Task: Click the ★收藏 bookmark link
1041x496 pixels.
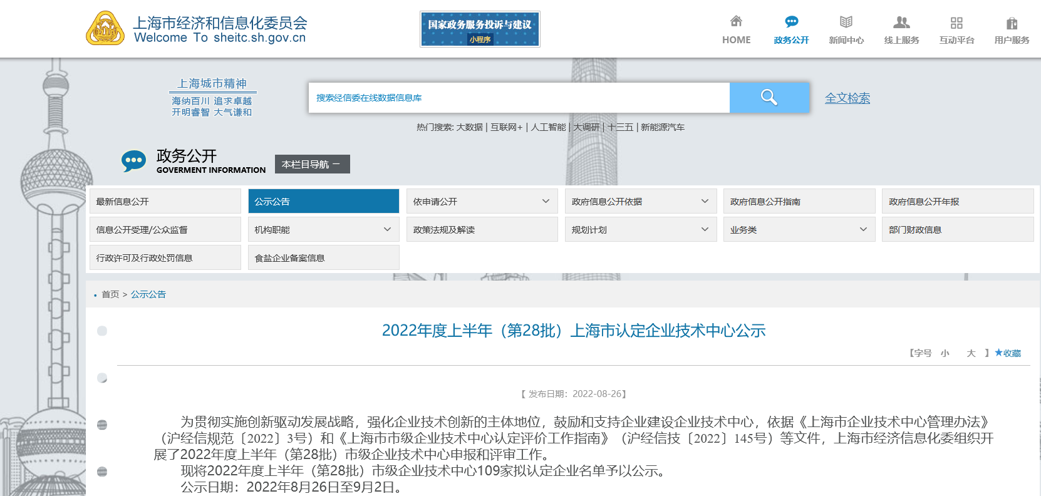Action: click(x=1008, y=353)
